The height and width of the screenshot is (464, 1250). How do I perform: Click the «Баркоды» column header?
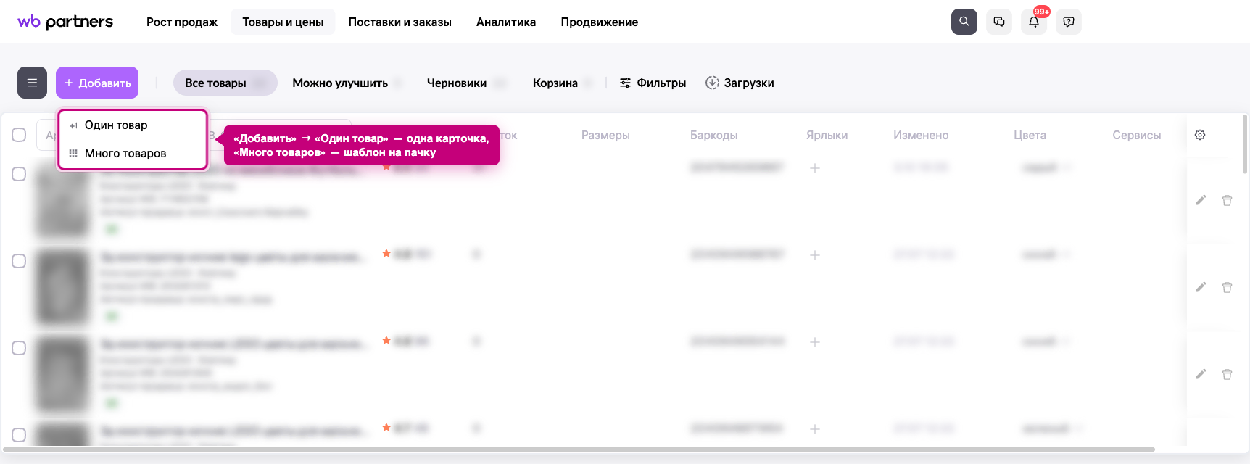click(714, 135)
